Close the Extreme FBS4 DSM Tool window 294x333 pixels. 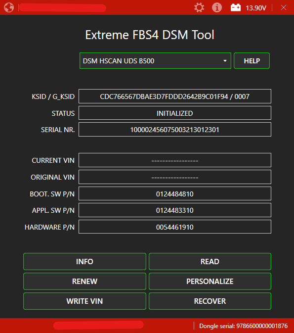284,7
